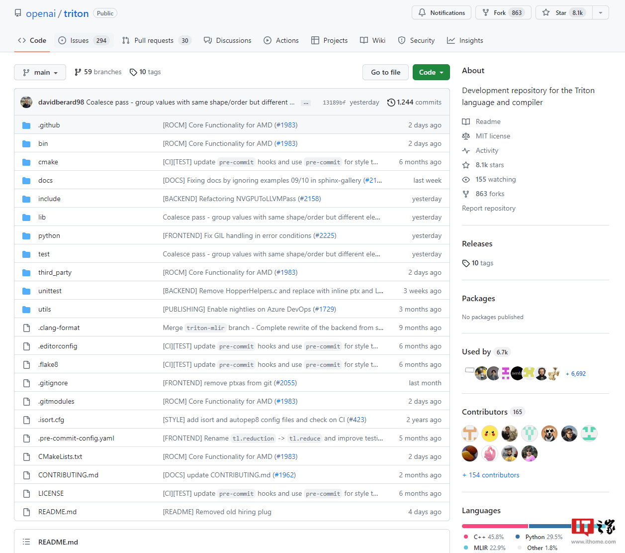Click the .clang-format file icon
This screenshot has width=625, height=553.
26,328
